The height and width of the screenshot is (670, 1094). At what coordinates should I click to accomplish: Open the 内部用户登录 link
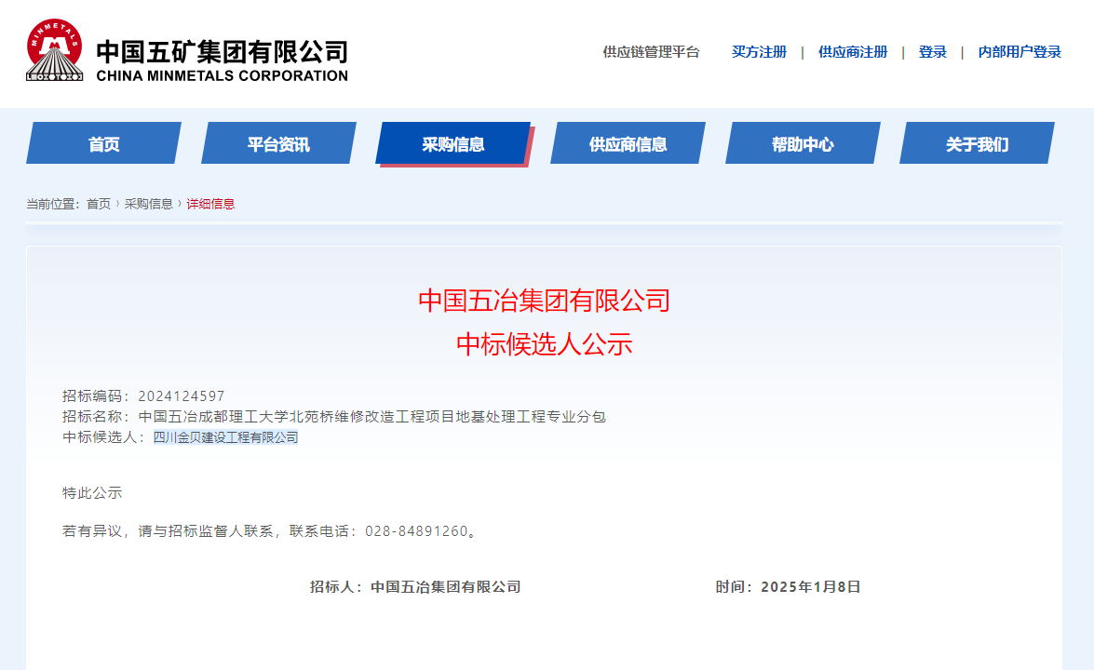[x=1020, y=52]
